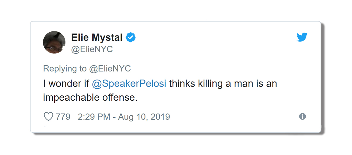Viewport: 352px width, 155px height.
Task: Click the 779 likes count
Action: (x=63, y=117)
